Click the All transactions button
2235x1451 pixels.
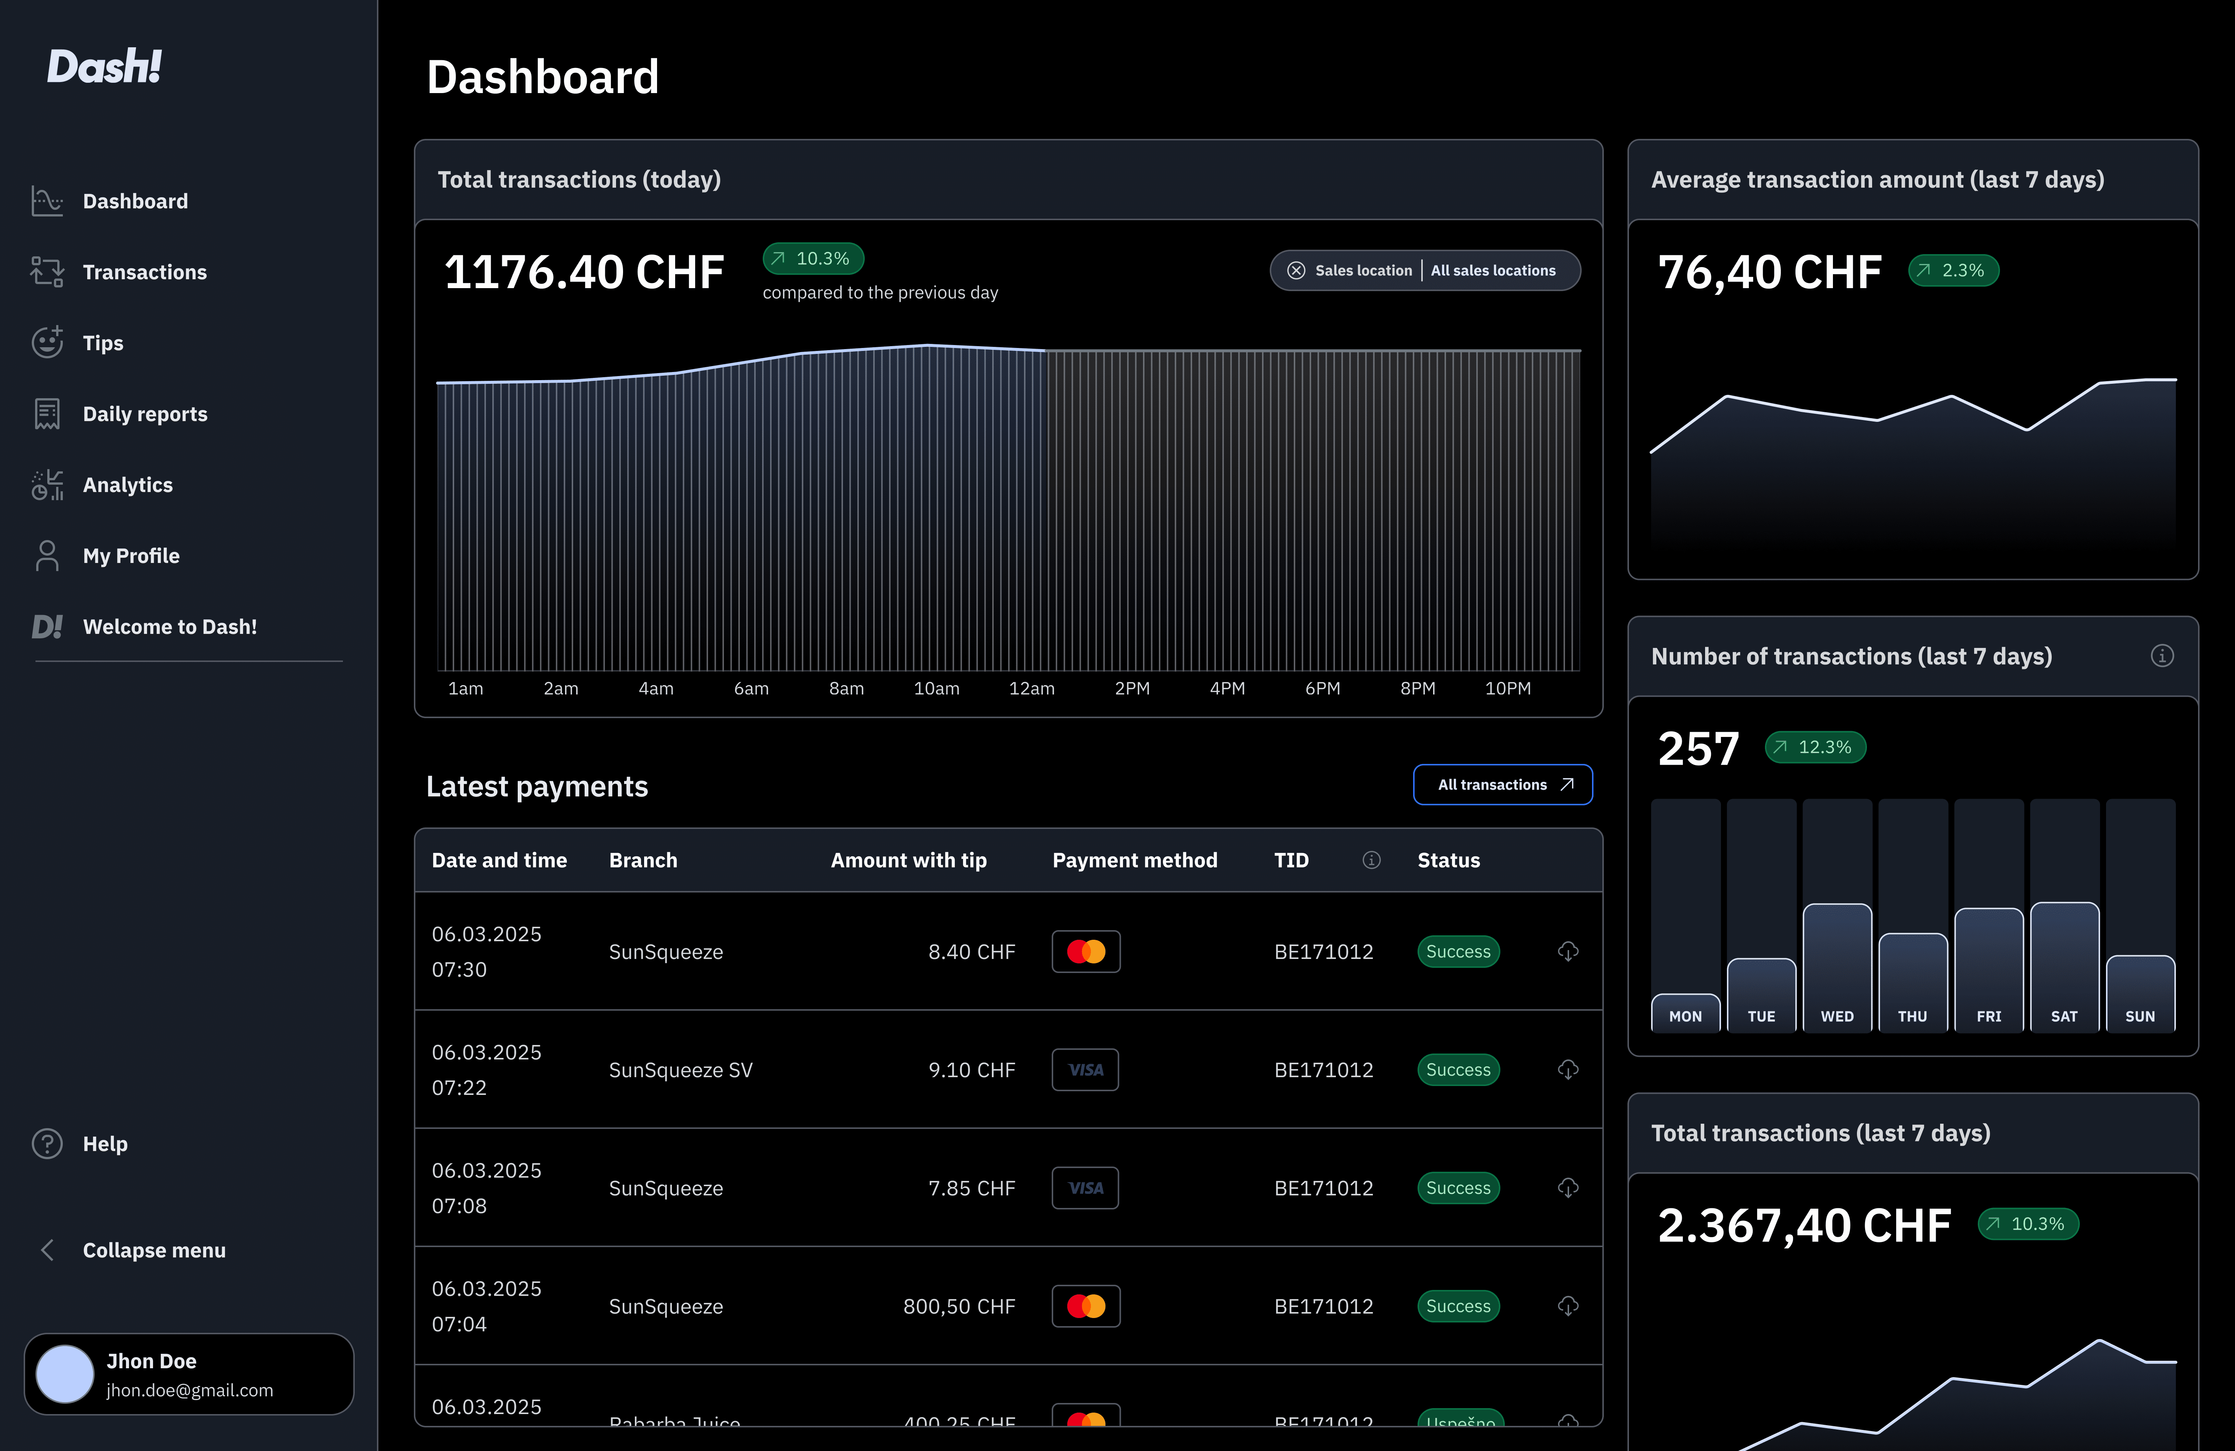pyautogui.click(x=1503, y=785)
